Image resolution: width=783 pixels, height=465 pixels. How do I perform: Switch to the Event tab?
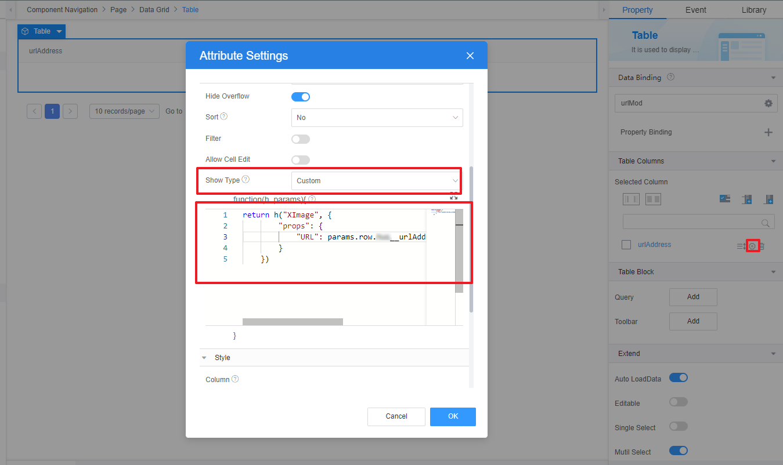(x=695, y=10)
